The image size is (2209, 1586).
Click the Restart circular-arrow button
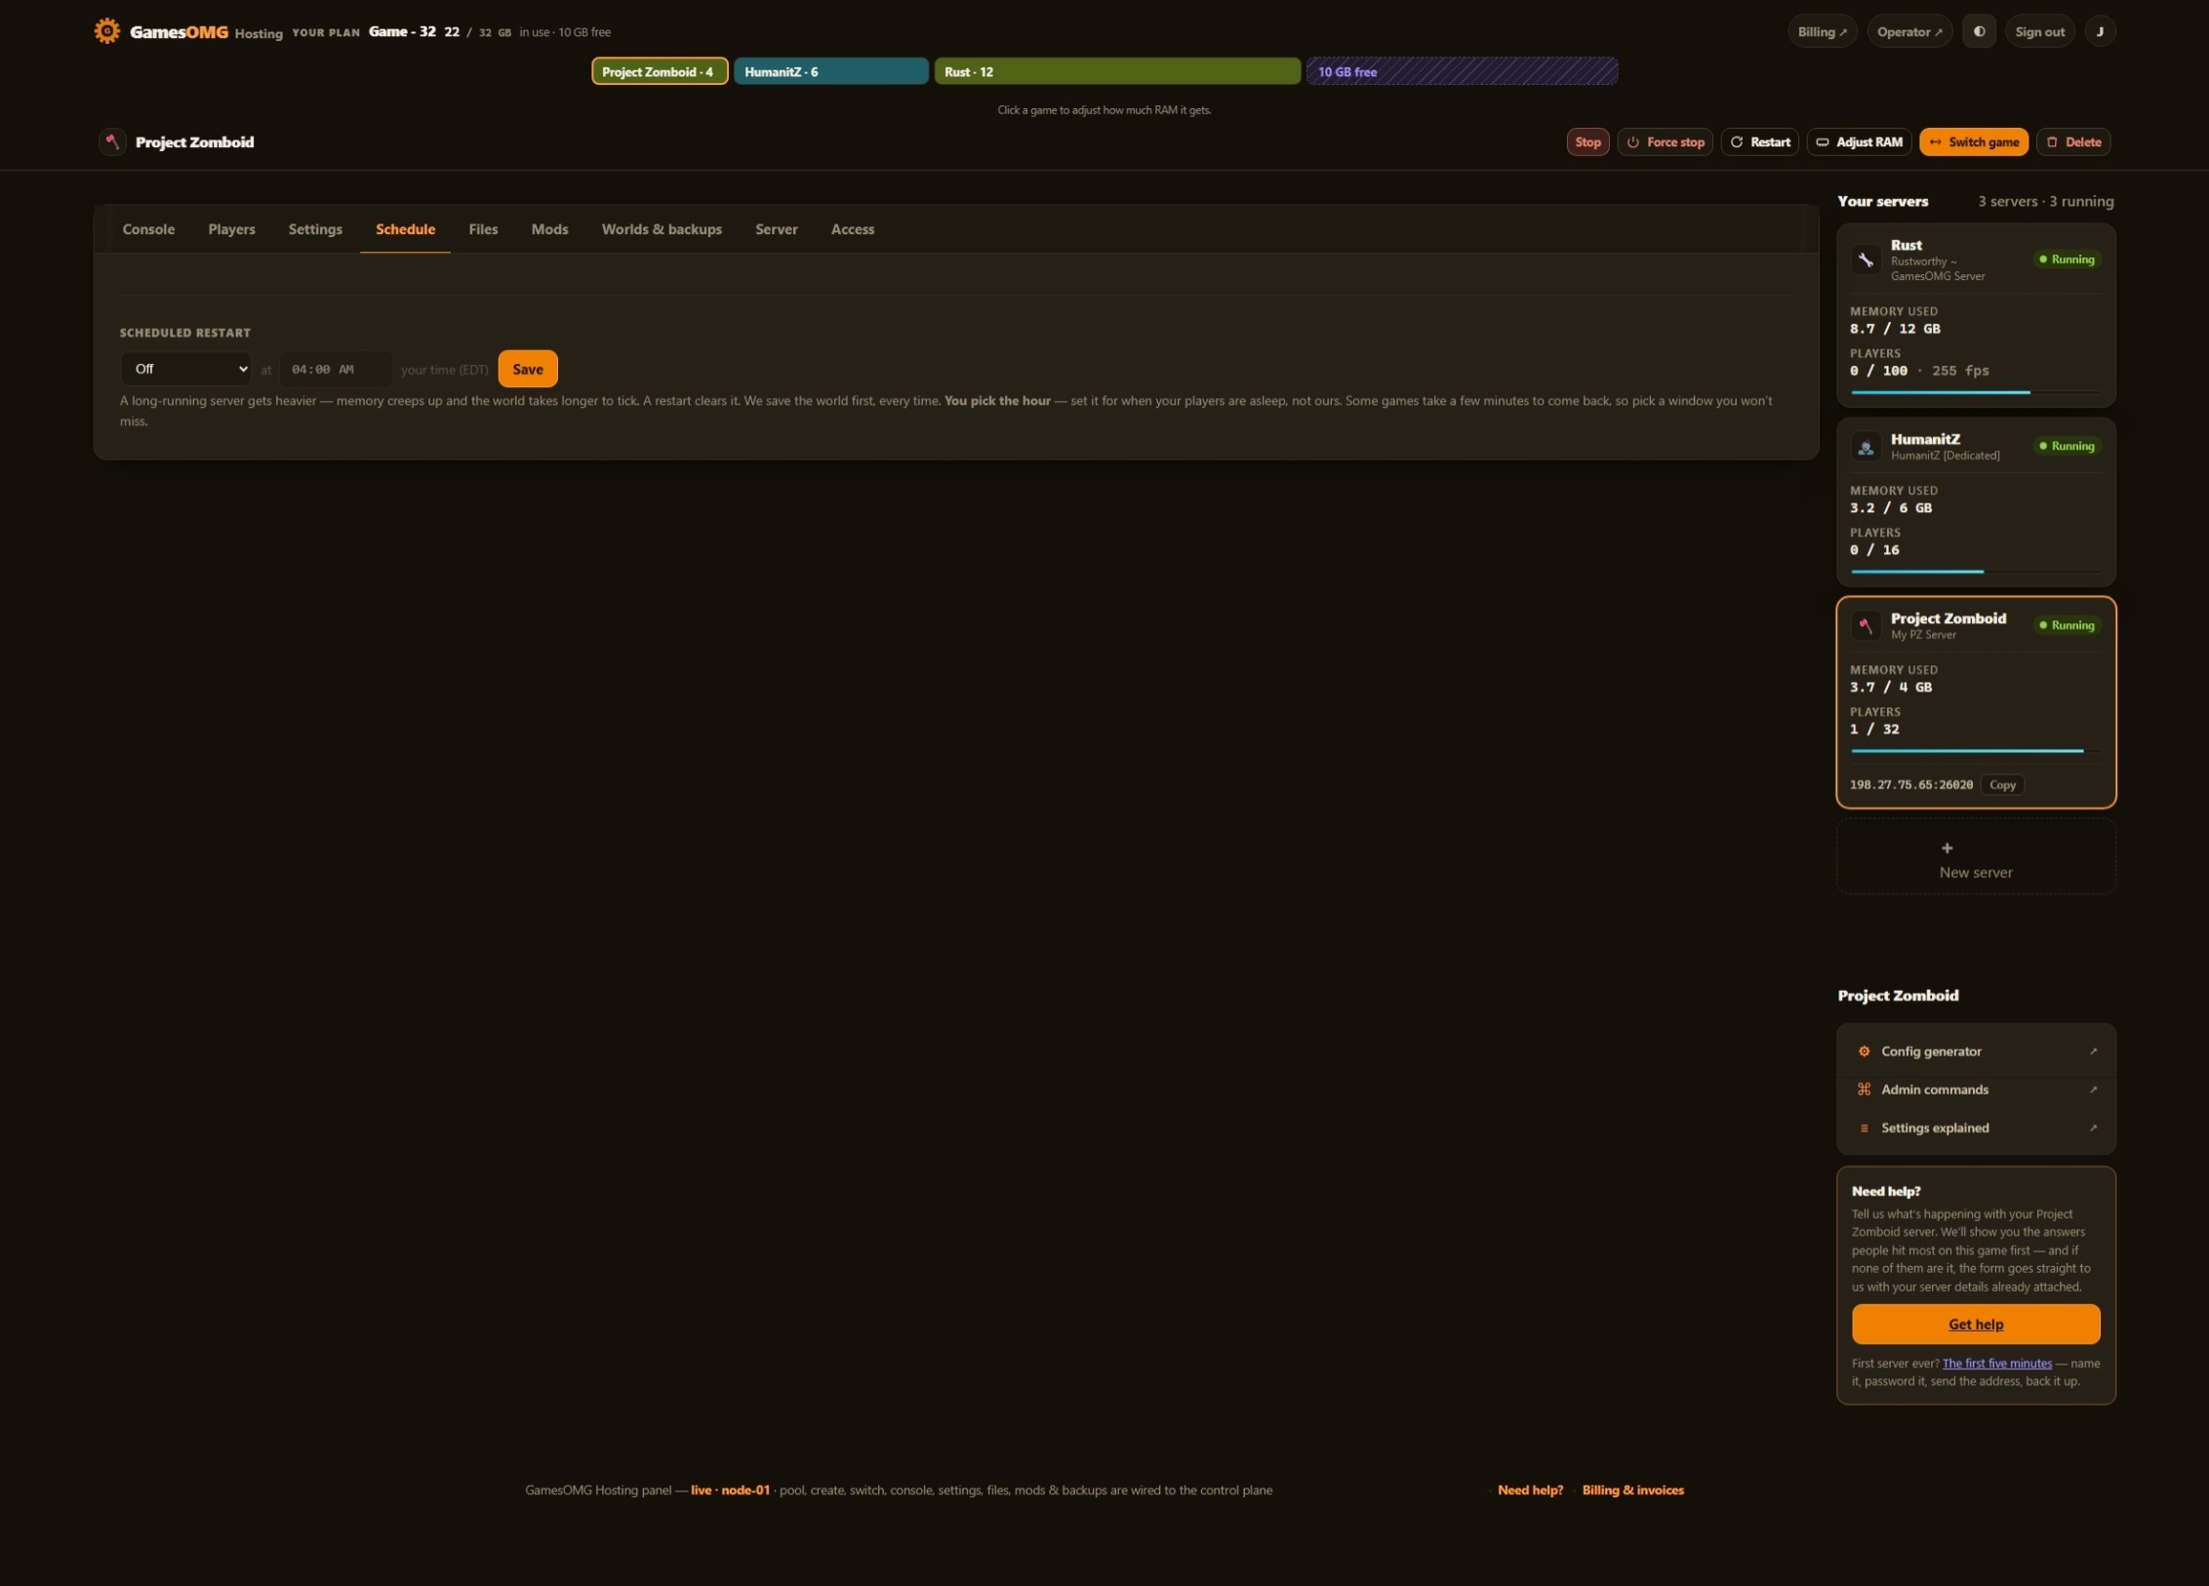[1760, 141]
